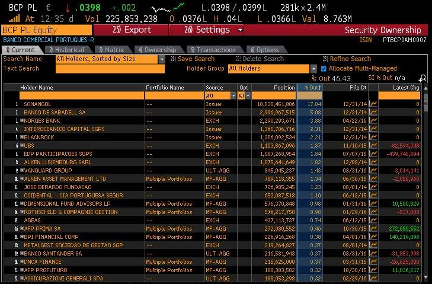Open history chart icon for SONANGOL row

pos(373,104)
